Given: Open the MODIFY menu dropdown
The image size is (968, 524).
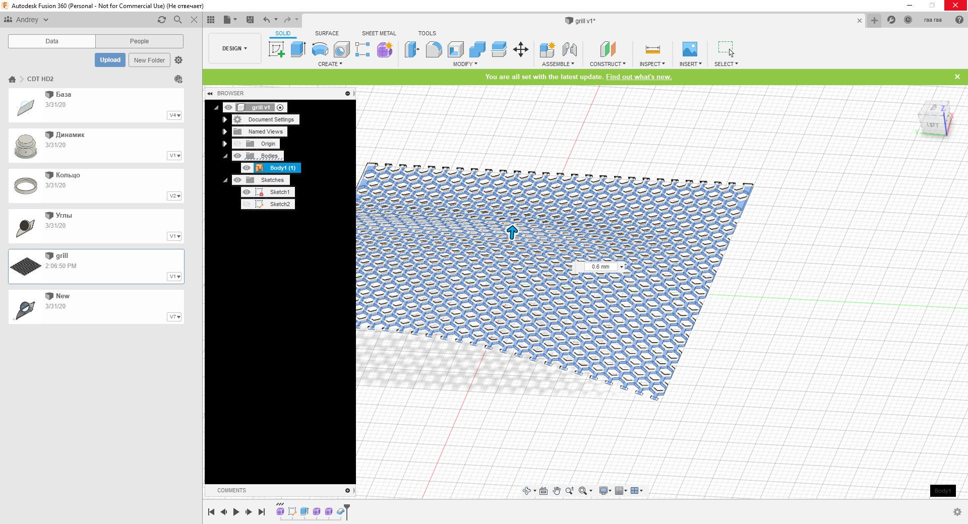Looking at the screenshot, I should pos(465,64).
